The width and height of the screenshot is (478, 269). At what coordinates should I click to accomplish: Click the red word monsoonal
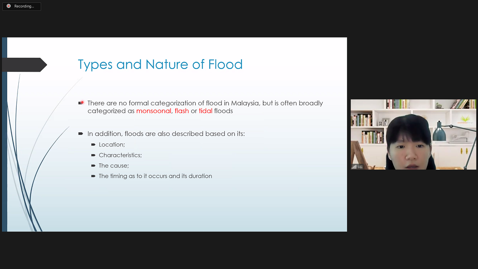click(154, 111)
